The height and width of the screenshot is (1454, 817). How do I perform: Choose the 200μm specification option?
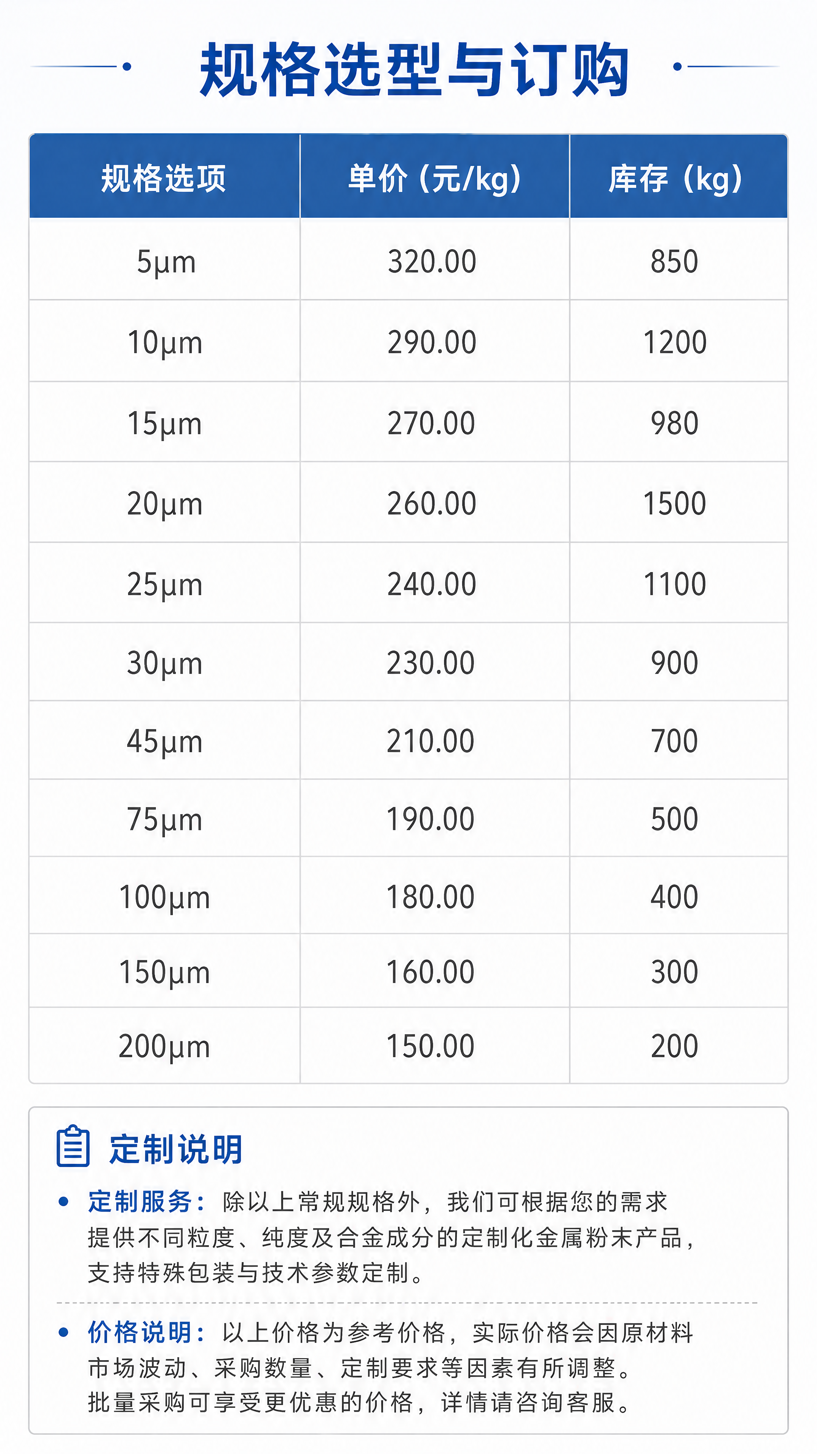[x=165, y=1046]
